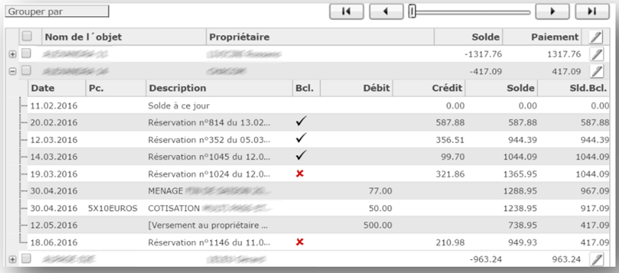Click red X on Réservation n°1024 row

tap(299, 173)
